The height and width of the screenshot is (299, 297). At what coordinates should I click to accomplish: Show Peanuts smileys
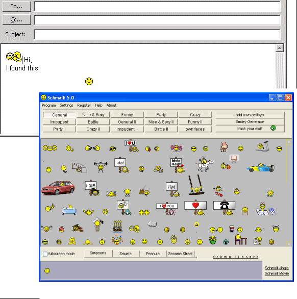153,254
